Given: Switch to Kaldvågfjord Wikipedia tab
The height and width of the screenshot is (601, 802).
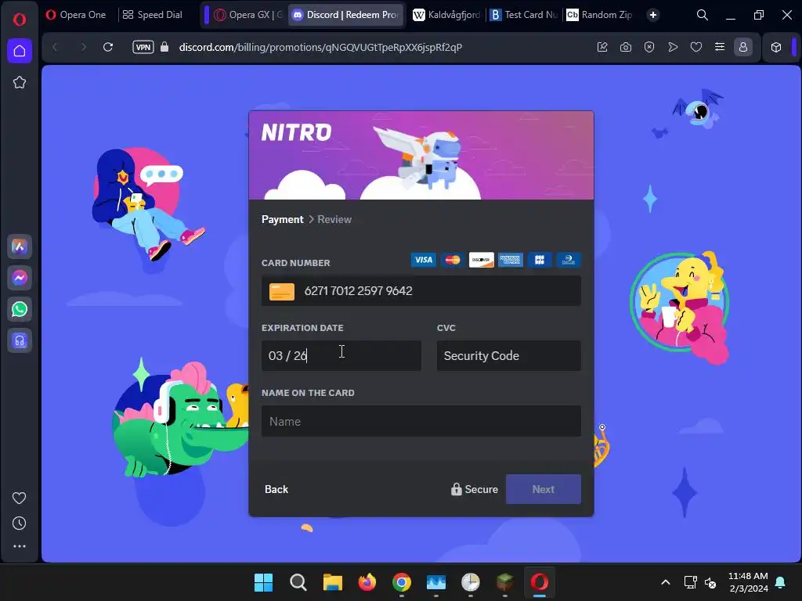Looking at the screenshot, I should (446, 15).
